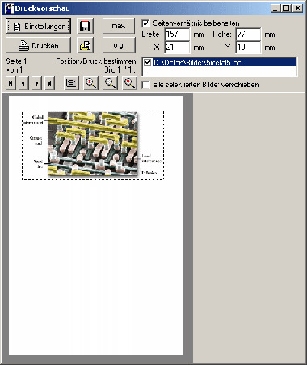Go to the next page
Viewport: 307px width, 365px height.
click(x=36, y=83)
